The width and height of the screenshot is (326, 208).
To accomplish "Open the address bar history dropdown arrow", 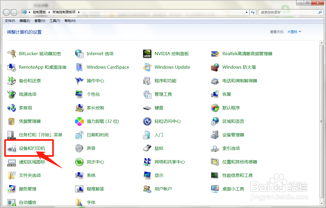I will [247, 12].
